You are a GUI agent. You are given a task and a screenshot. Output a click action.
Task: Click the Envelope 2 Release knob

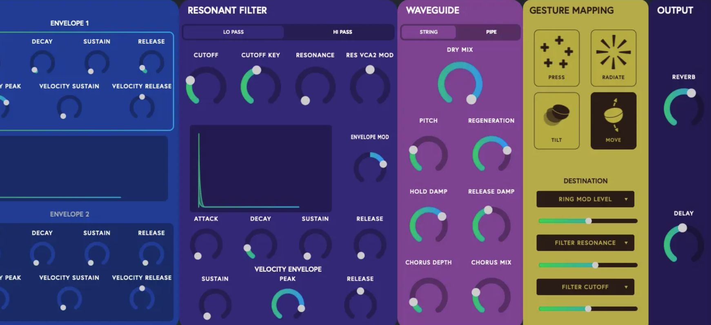click(151, 254)
